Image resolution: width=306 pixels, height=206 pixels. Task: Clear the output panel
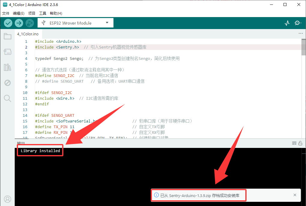click(x=294, y=143)
